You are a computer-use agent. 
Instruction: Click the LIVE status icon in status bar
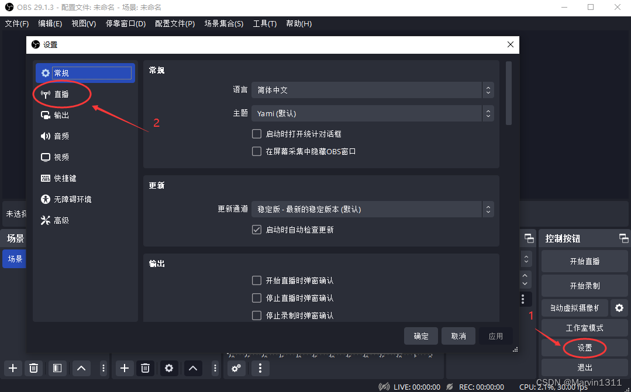(x=384, y=387)
